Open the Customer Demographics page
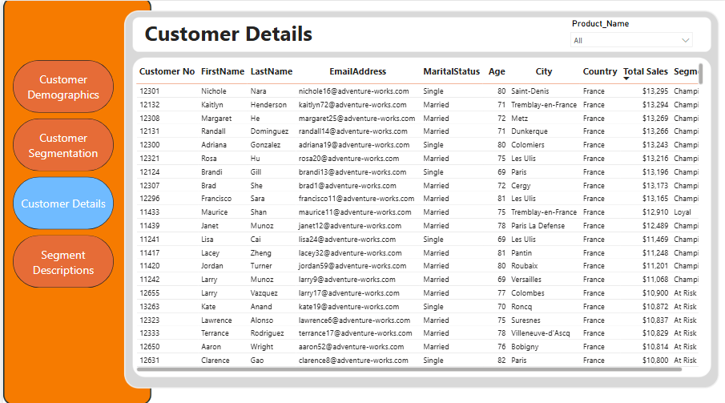Screen dimensions: 725x403 (x=63, y=87)
